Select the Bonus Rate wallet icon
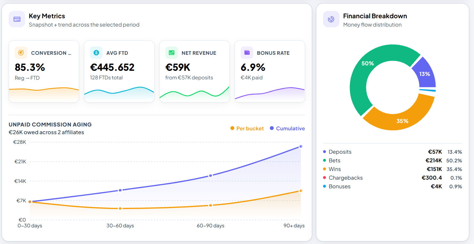Screen dimensions: 474x244 (x=247, y=53)
